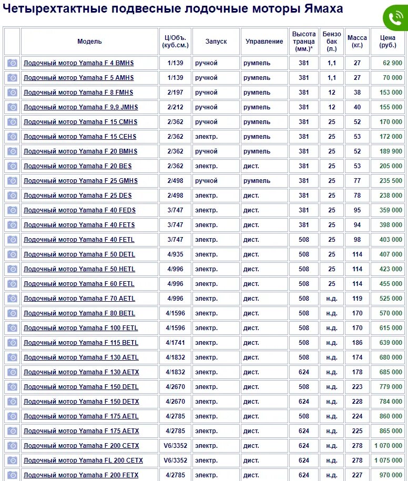Open photo icon for Yamaha F 130 AETX
The height and width of the screenshot is (481, 408).
(x=12, y=372)
